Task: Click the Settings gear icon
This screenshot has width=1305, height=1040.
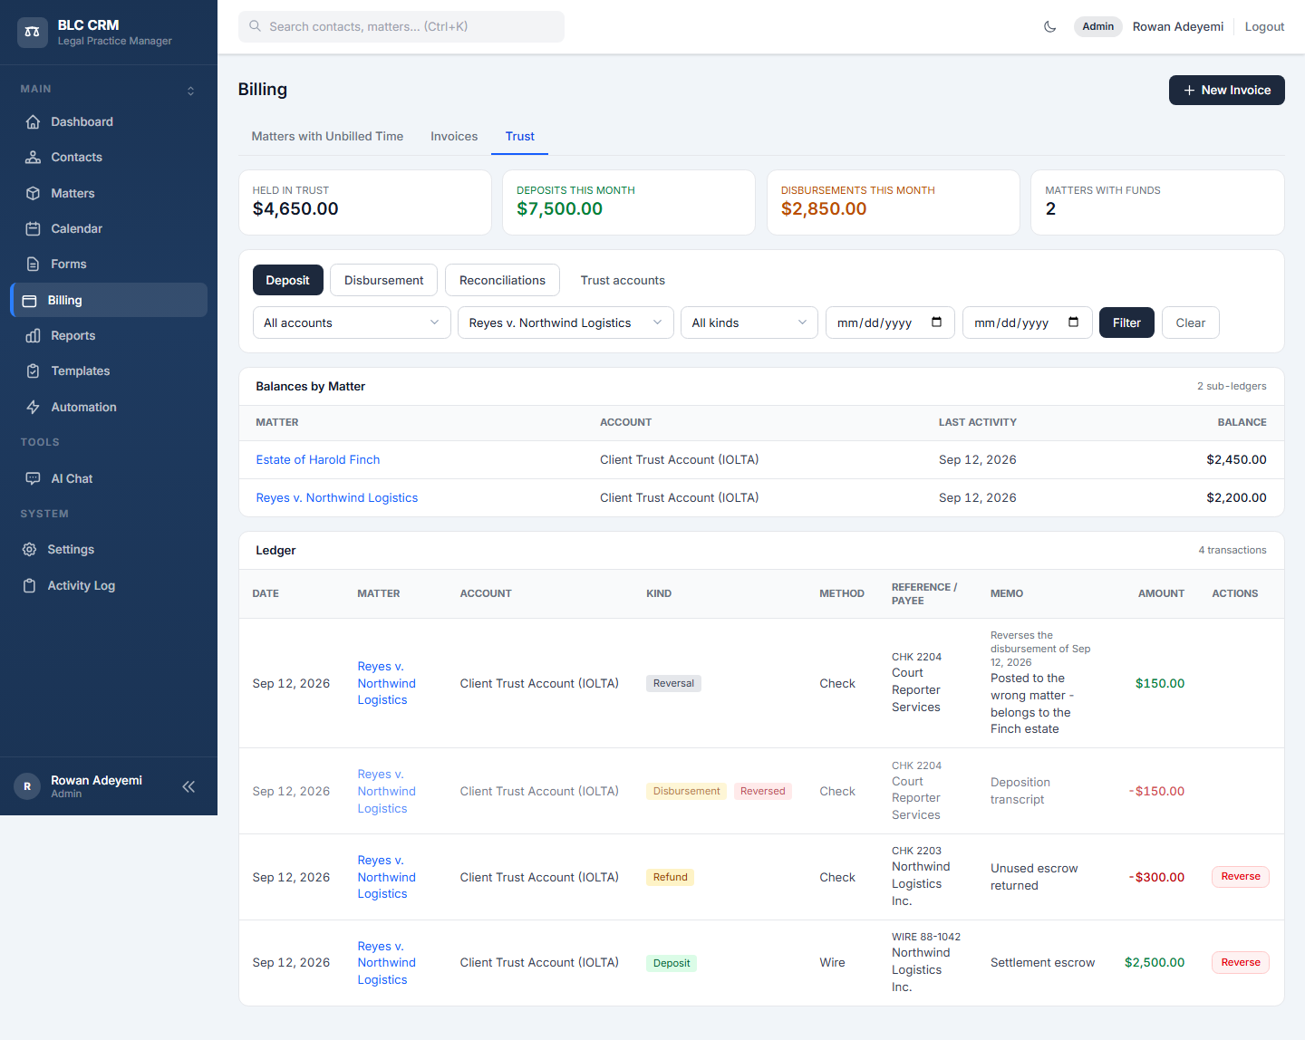Action: (29, 549)
